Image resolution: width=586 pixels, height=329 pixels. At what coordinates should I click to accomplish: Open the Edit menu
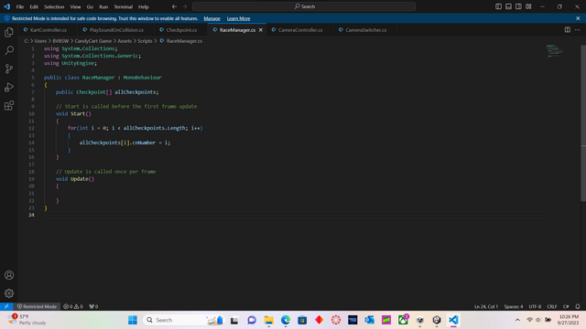coord(34,6)
